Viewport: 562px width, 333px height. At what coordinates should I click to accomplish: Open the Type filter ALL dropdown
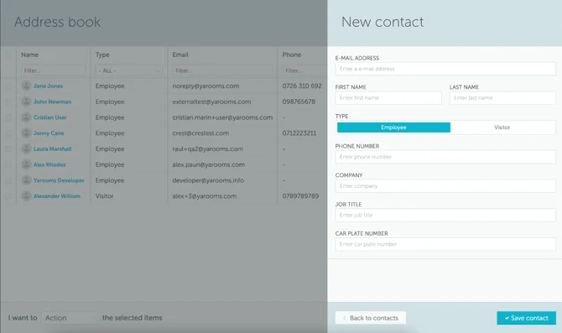(129, 70)
